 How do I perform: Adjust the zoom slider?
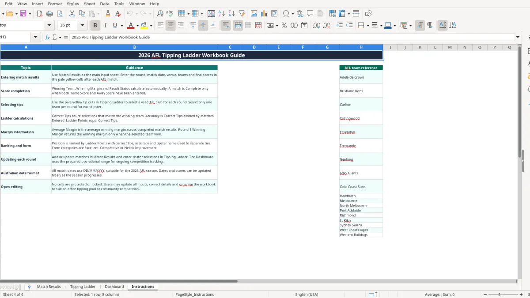pos(500,294)
